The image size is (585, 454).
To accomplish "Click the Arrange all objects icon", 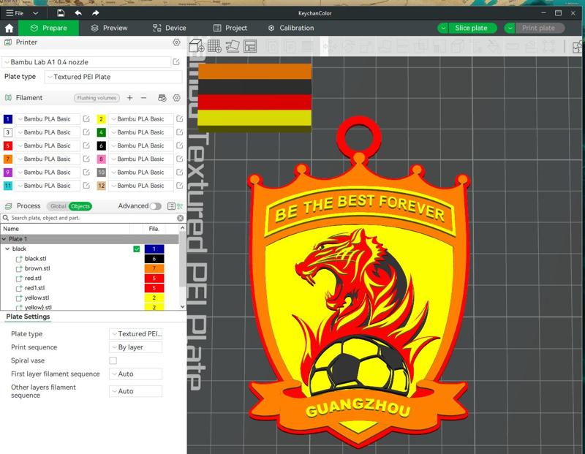I will [250, 46].
